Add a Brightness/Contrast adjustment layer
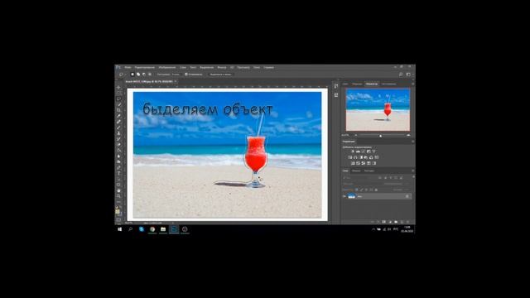This screenshot has width=530, height=298. pyautogui.click(x=353, y=151)
